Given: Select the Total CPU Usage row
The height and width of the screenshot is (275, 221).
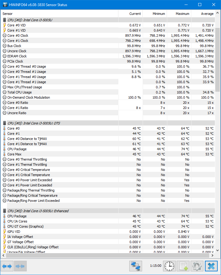Looking at the screenshot, I should point(108,92).
